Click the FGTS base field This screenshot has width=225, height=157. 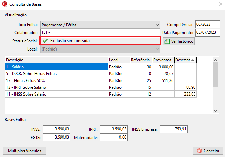57,137
